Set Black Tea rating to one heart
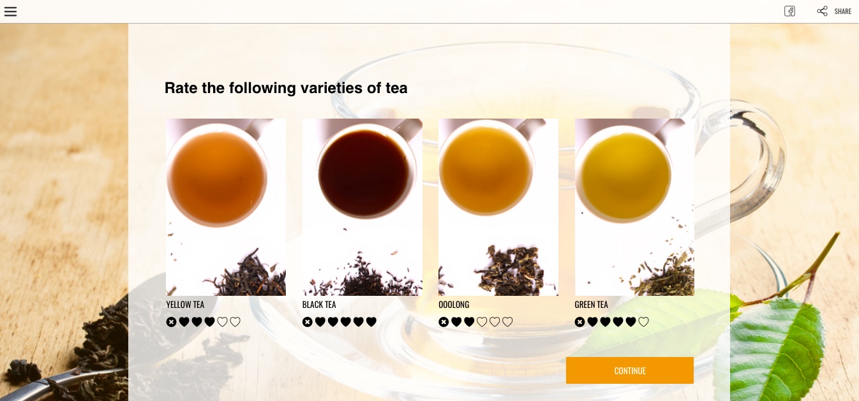859x401 pixels. click(320, 322)
